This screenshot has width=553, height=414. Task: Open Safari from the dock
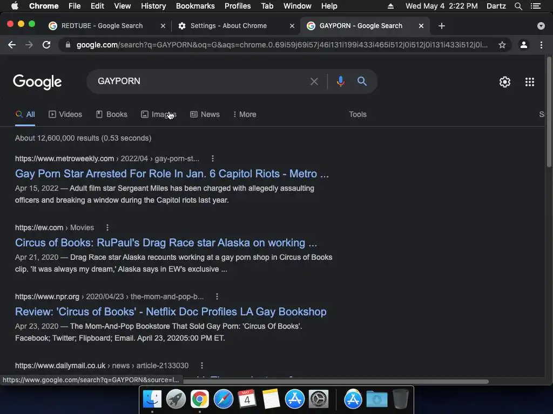point(223,399)
